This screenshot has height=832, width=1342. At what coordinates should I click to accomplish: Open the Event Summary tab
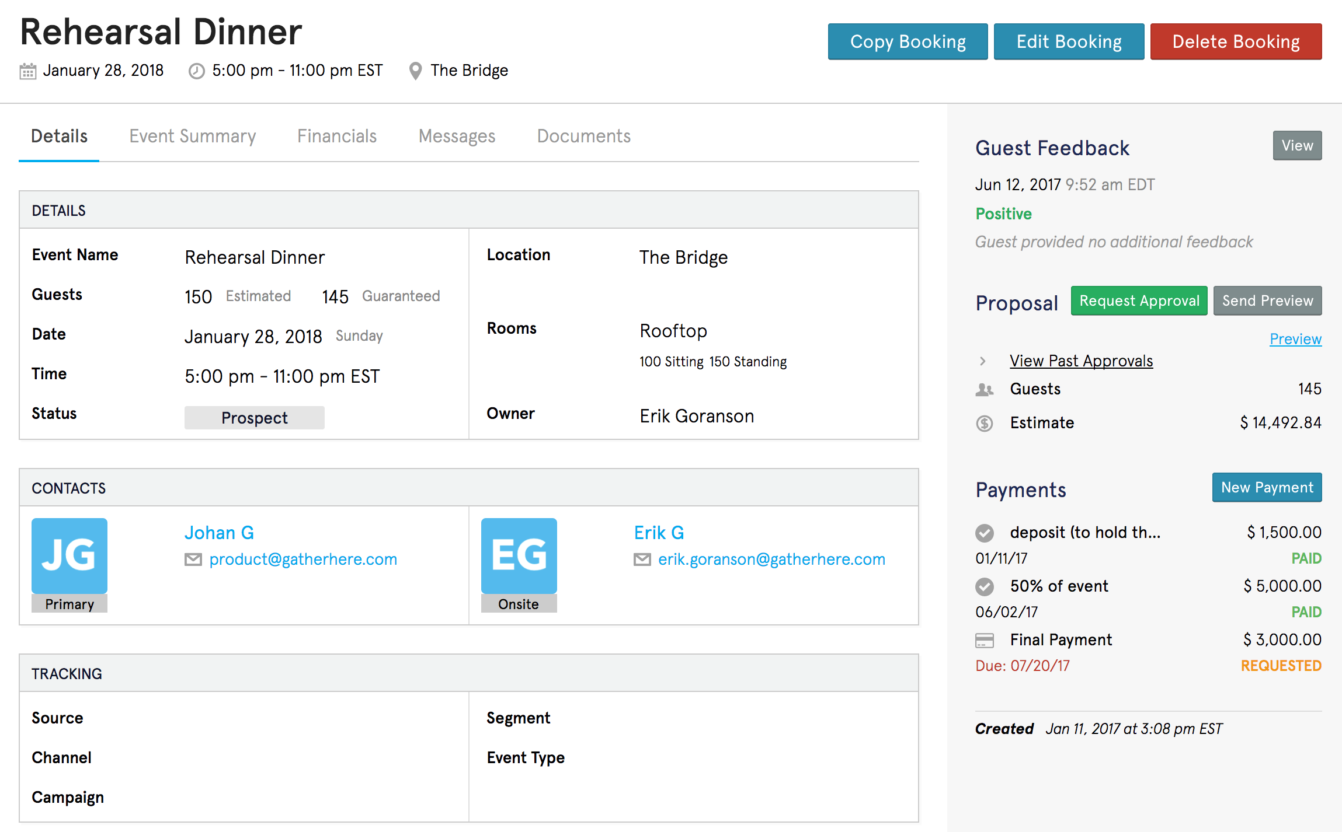pos(193,136)
